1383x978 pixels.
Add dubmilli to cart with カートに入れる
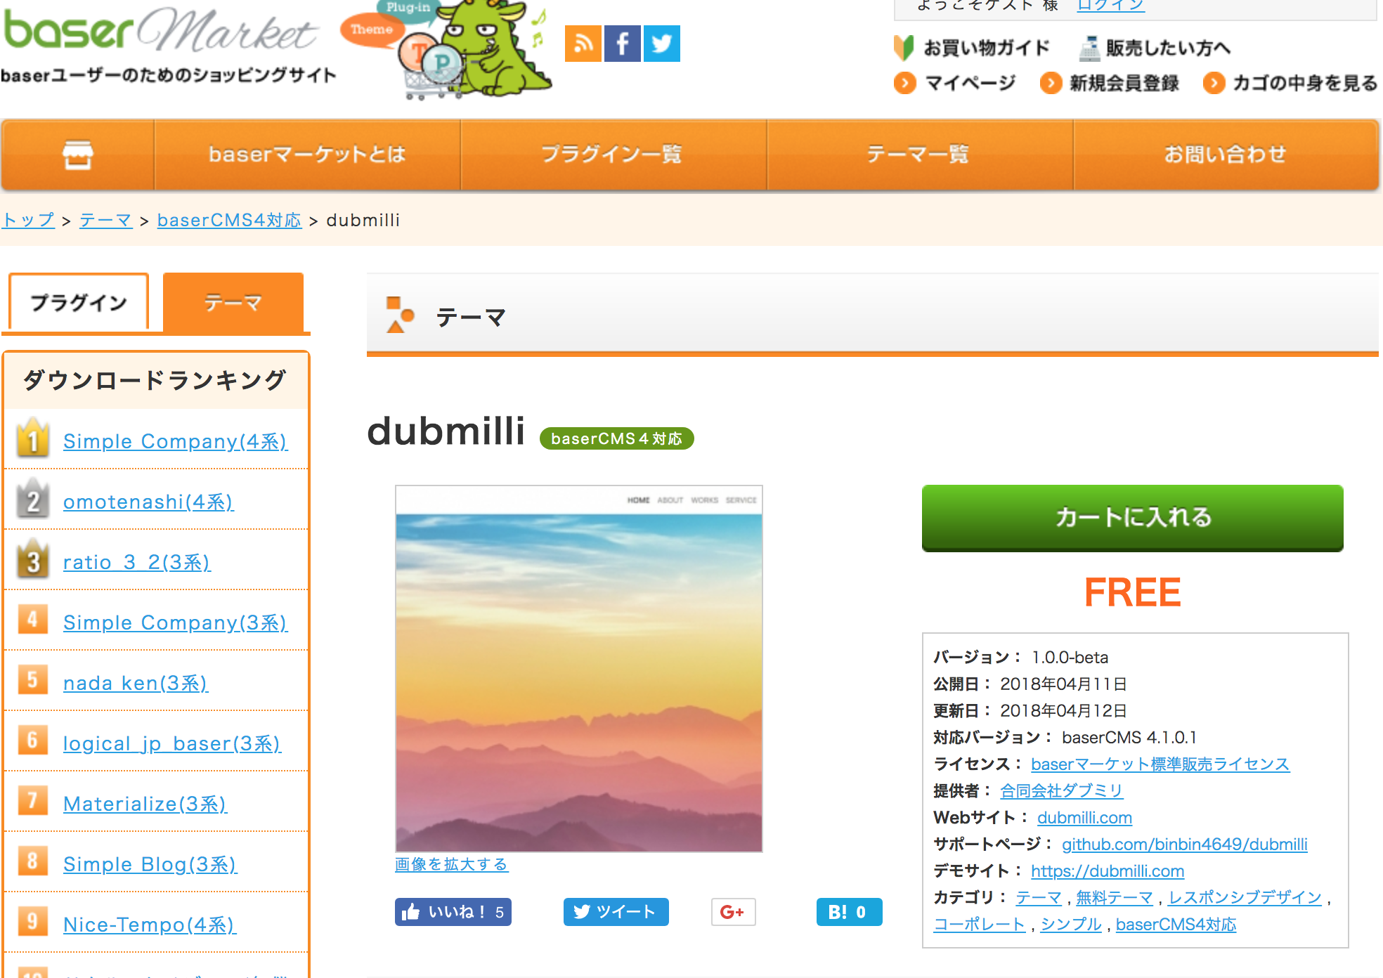[1132, 518]
